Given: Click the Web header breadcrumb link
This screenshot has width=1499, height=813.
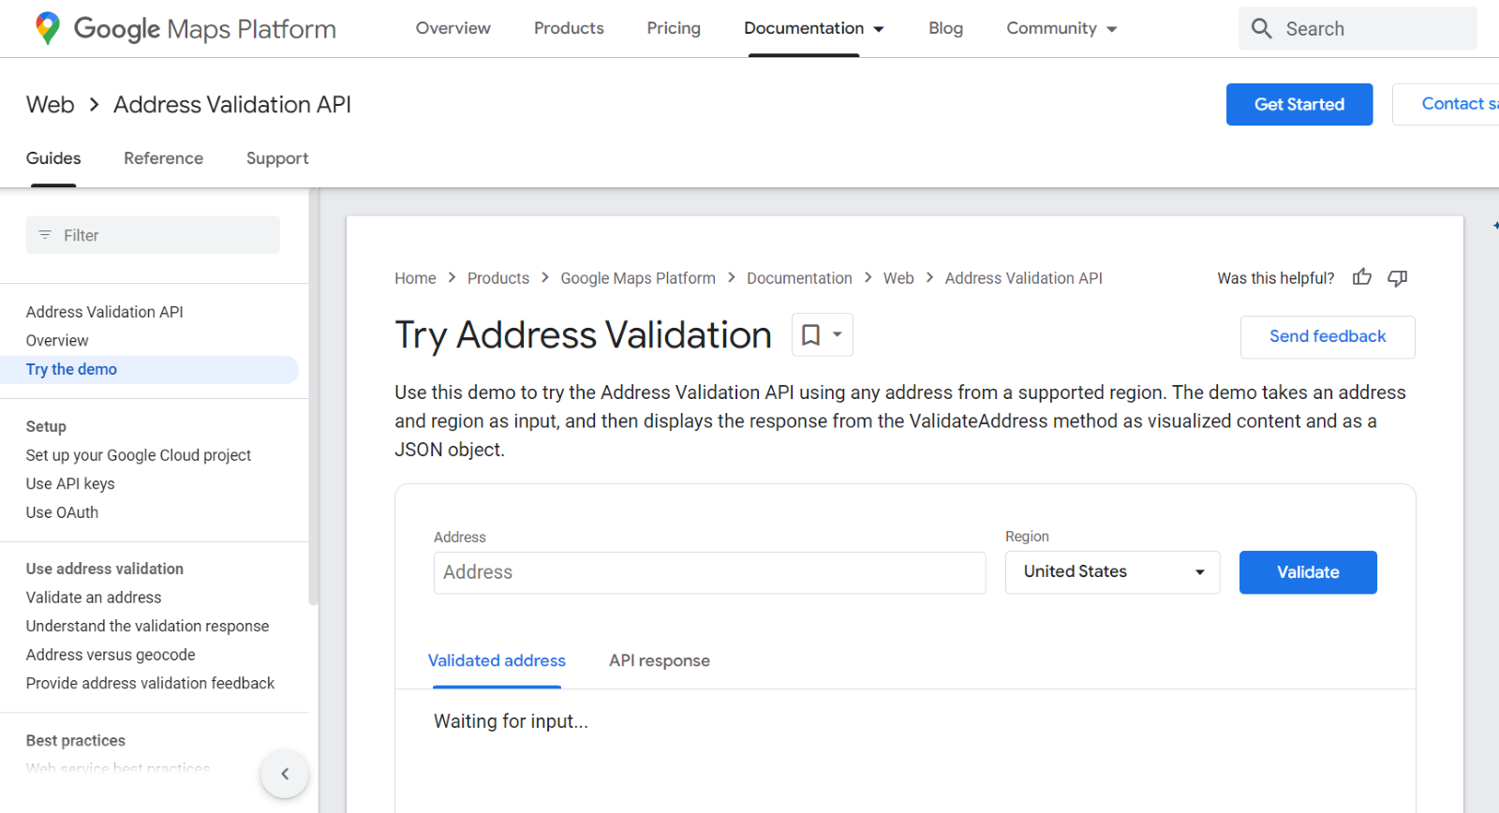Looking at the screenshot, I should click(51, 104).
